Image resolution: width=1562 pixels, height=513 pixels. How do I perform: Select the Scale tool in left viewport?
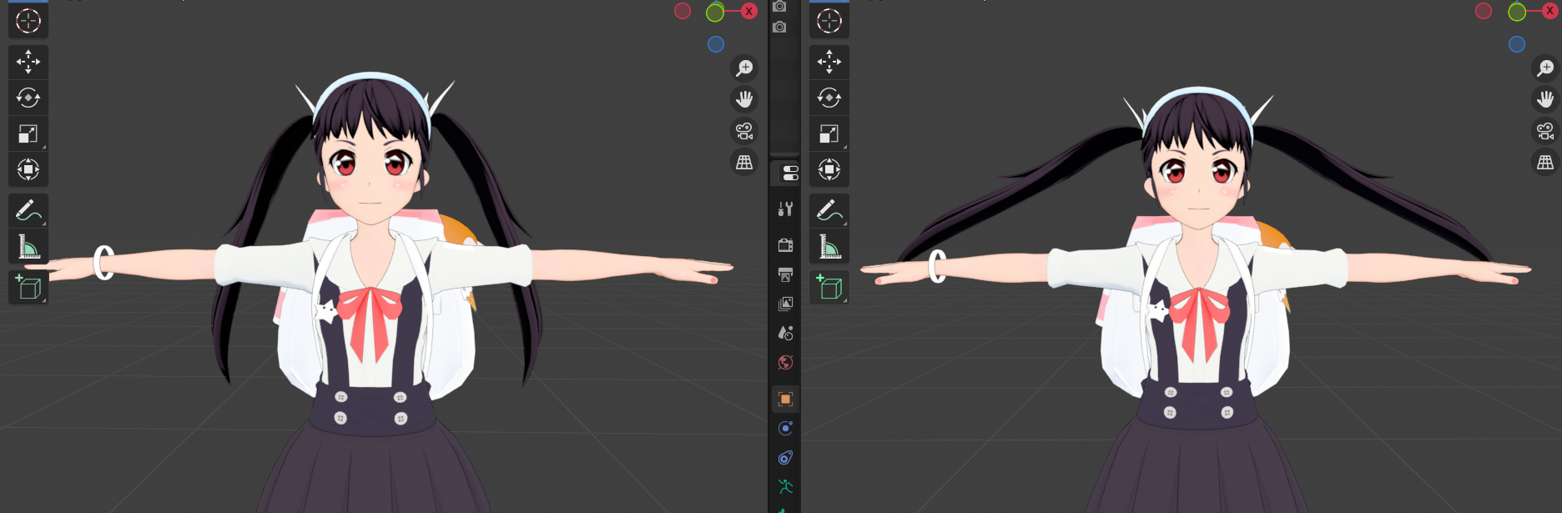(x=28, y=133)
